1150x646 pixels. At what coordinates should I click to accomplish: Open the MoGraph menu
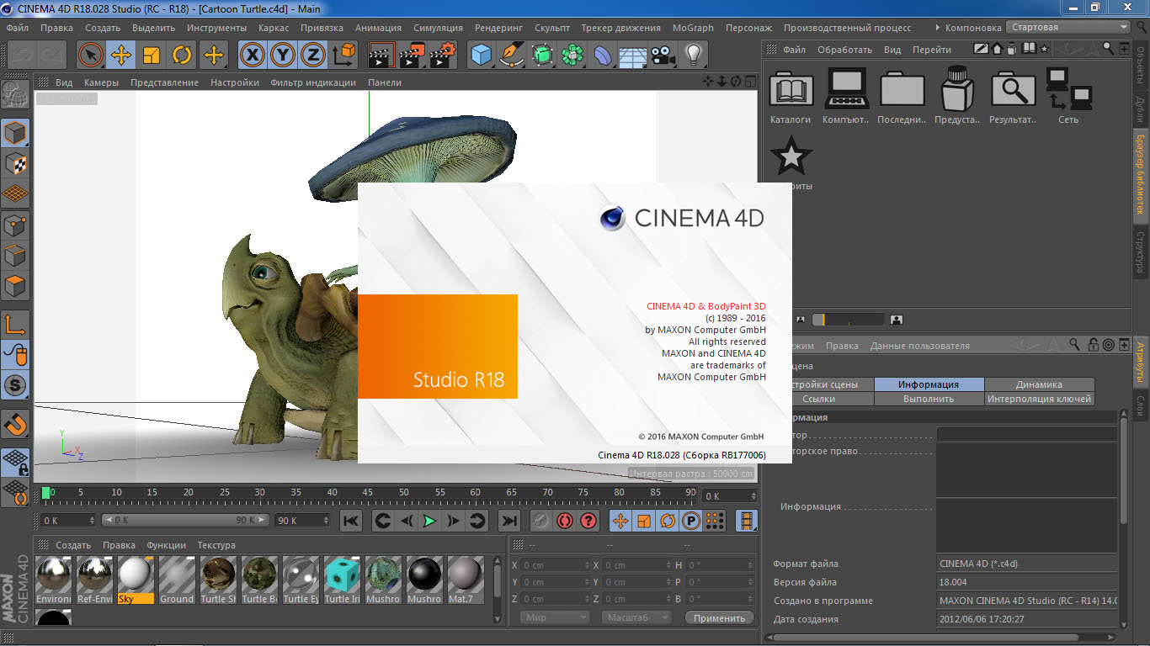(693, 28)
